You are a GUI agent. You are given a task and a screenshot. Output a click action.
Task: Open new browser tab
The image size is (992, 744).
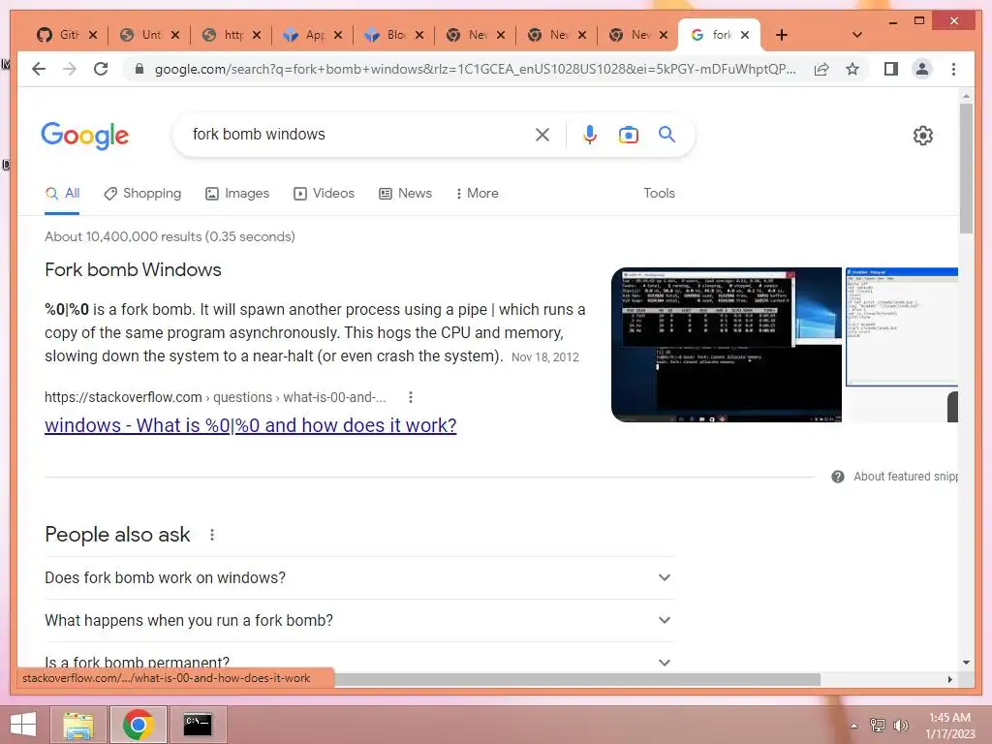point(782,35)
